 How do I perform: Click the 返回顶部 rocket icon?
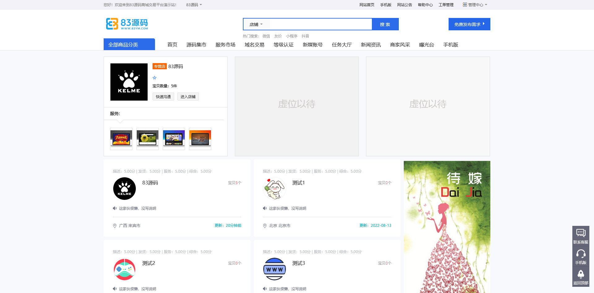pyautogui.click(x=581, y=274)
